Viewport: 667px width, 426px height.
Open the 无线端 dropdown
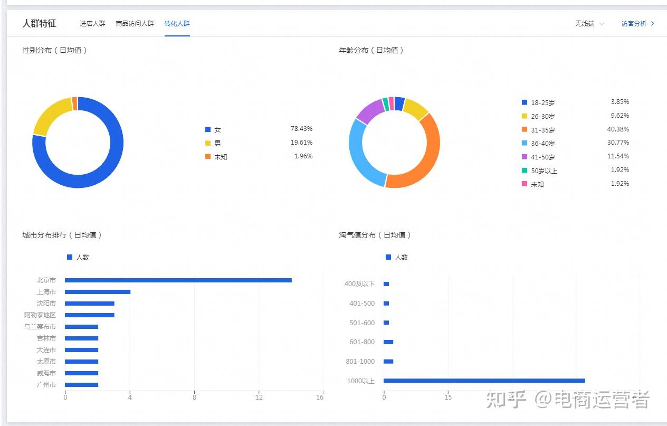coord(589,24)
